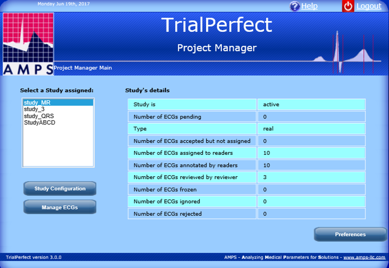Click the 'Study is' row label
Image resolution: width=389 pixels, height=268 pixels.
[144, 104]
